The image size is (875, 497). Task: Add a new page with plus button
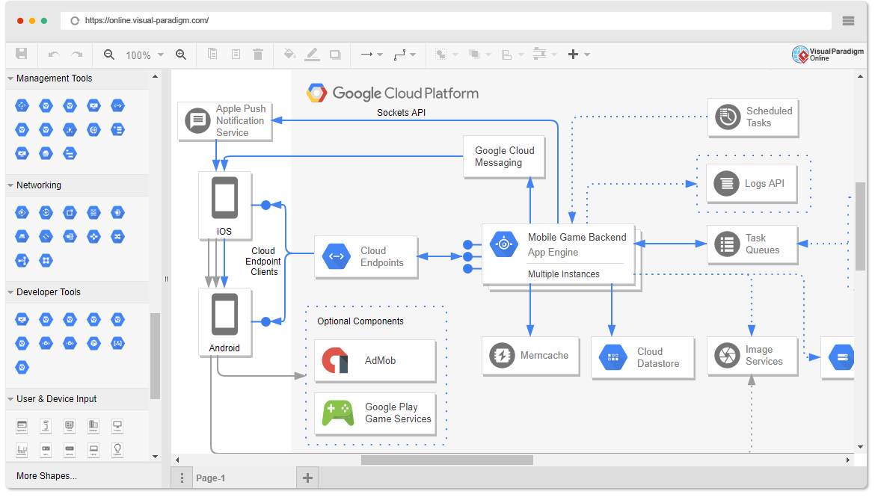[x=307, y=478]
